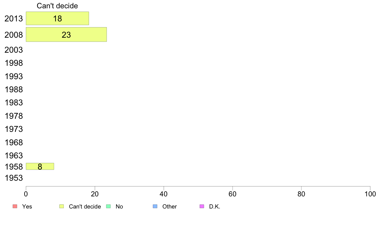Toggle the D.K. series legend label

pos(215,207)
